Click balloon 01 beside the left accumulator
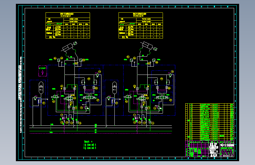The image size is (255, 165). pyautogui.click(x=44, y=103)
